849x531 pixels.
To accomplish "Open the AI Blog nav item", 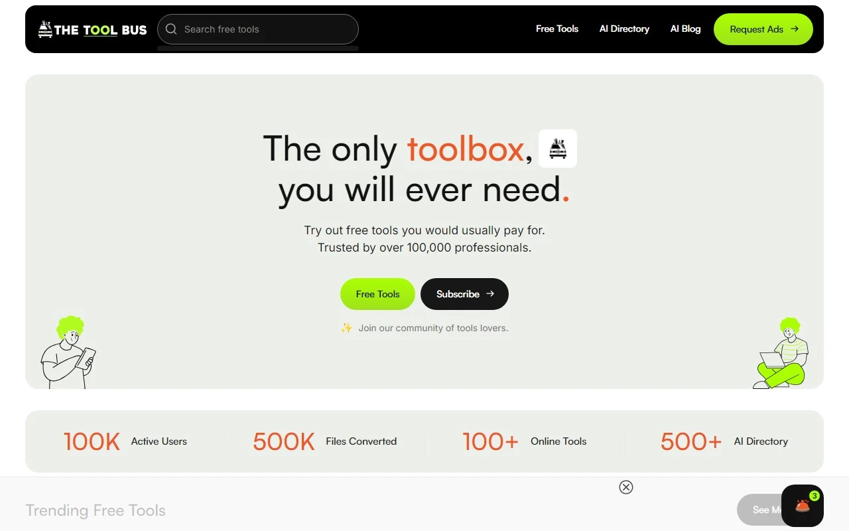I will tap(685, 29).
